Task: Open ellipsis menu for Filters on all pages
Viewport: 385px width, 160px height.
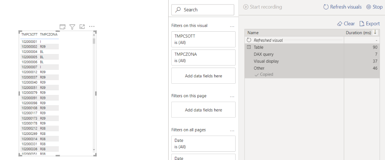Action: [232, 130]
